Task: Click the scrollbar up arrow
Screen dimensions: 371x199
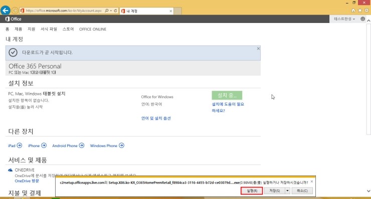Action: (x=368, y=21)
